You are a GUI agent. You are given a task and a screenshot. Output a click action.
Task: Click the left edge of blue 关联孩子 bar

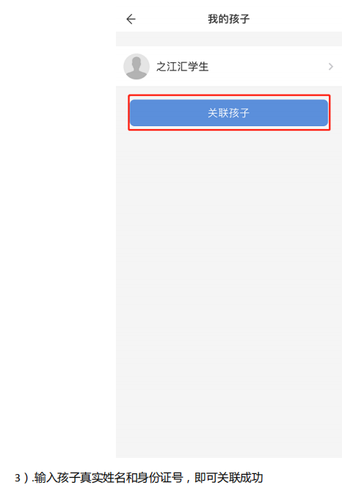point(134,113)
